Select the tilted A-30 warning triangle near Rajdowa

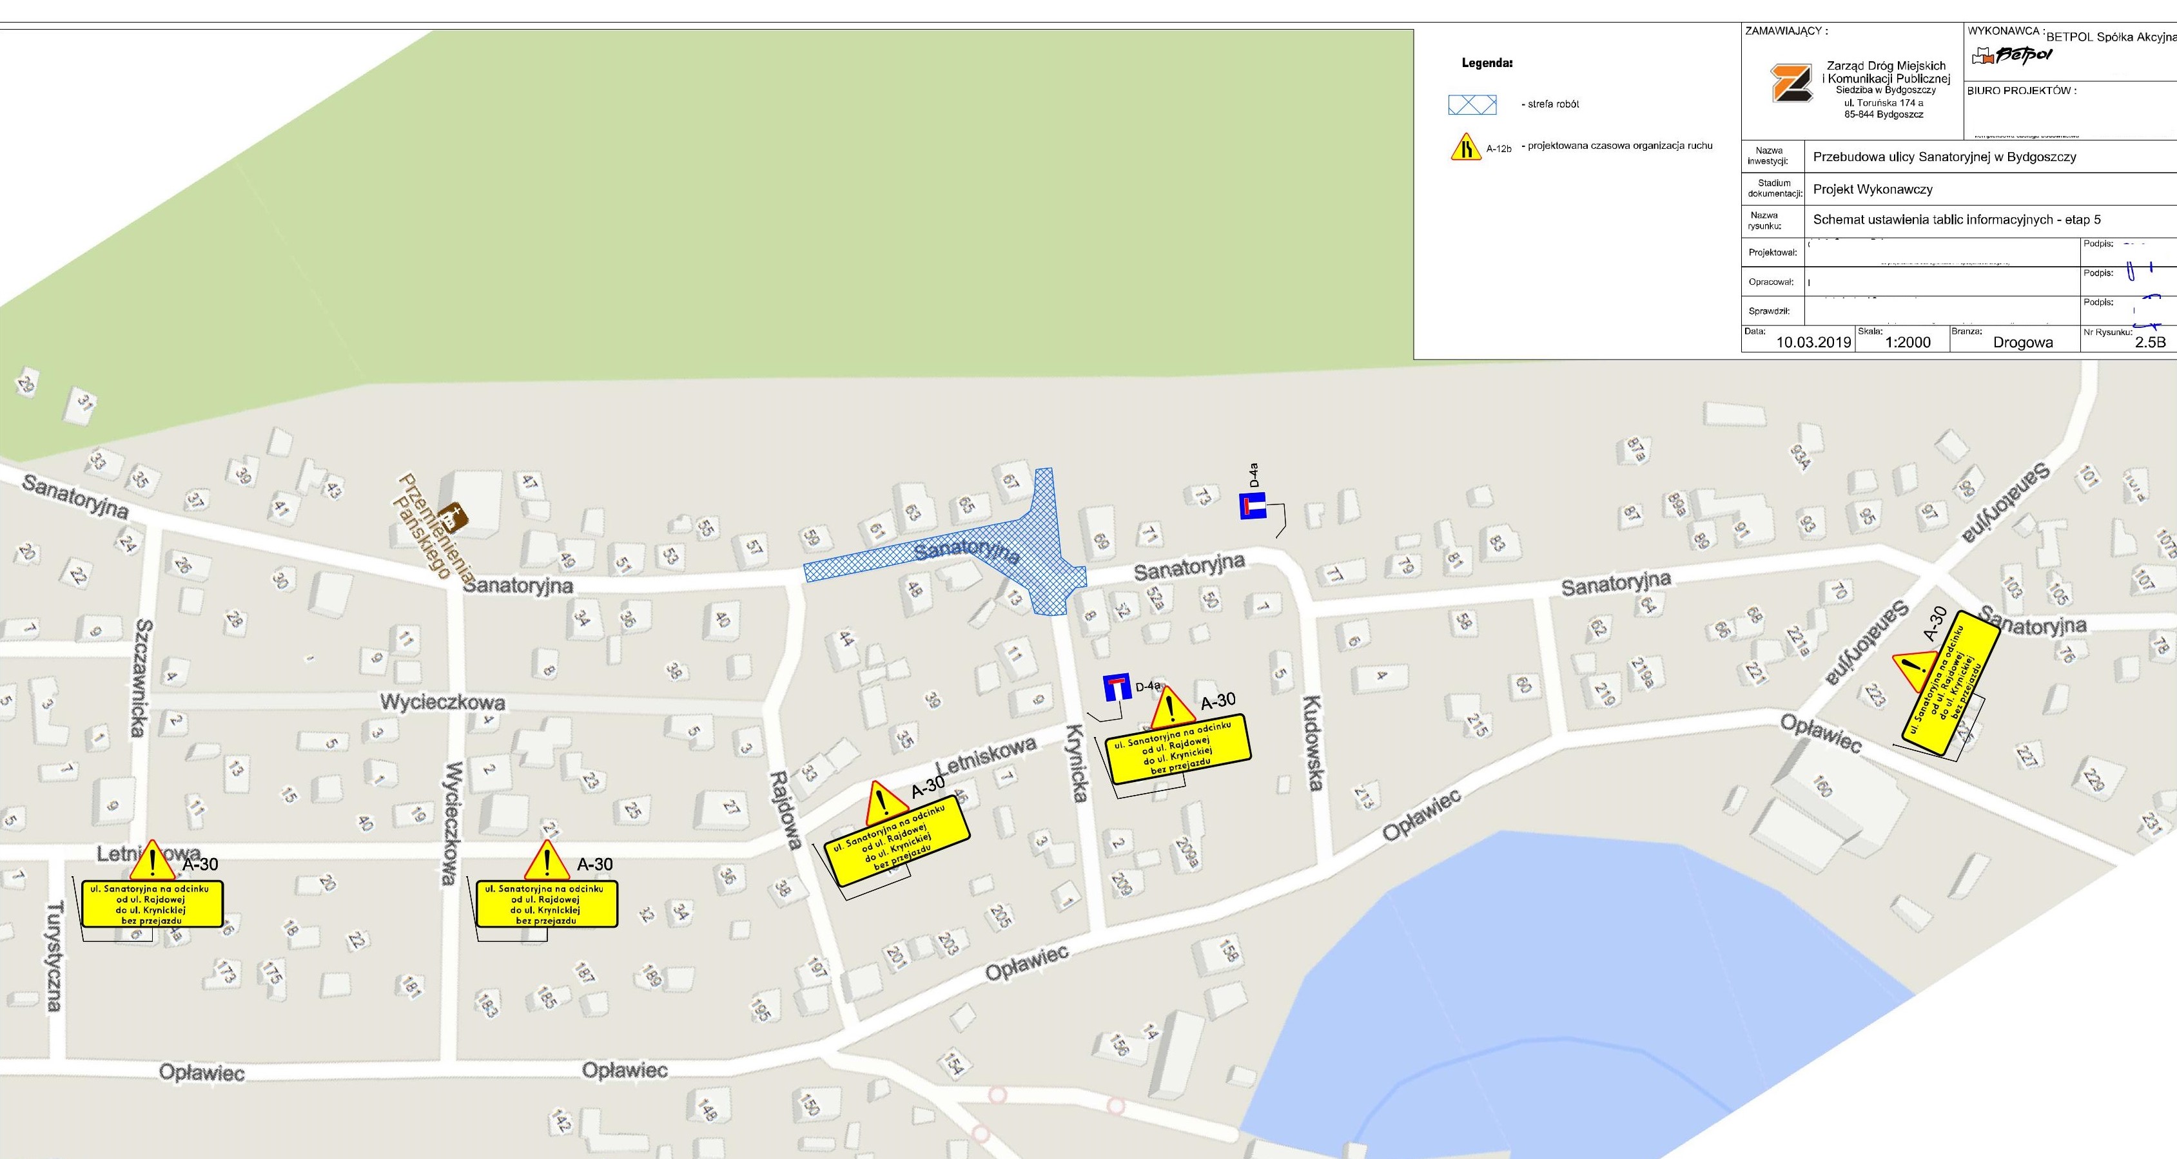[884, 804]
